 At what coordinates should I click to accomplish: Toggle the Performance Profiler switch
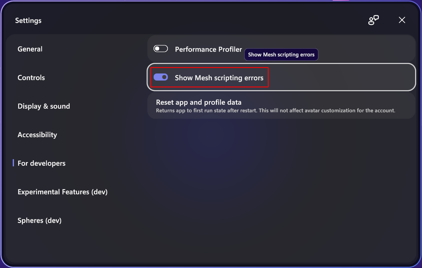[x=161, y=48]
